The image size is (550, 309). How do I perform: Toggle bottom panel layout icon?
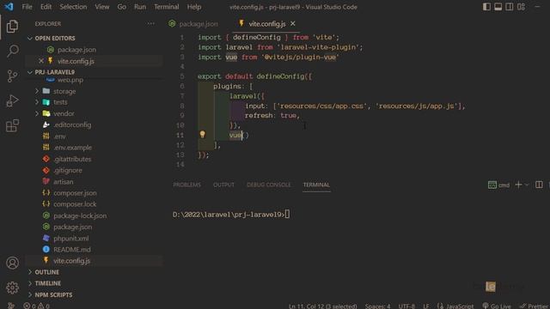coord(498,7)
